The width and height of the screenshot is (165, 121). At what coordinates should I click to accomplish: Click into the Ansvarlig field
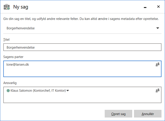82,95
